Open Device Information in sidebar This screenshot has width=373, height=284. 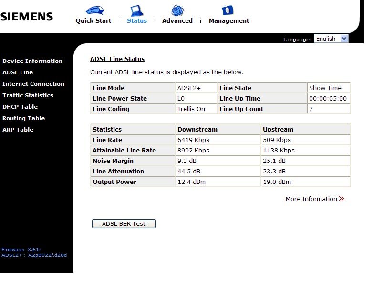(x=32, y=61)
